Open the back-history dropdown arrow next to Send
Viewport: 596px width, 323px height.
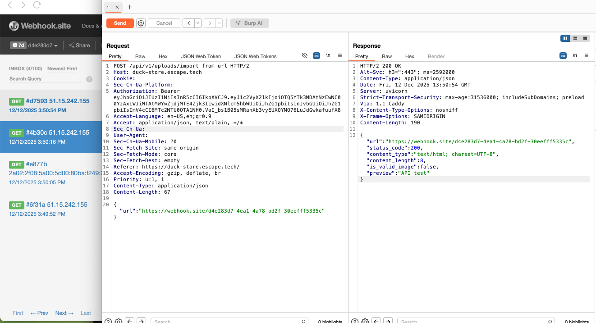tap(197, 23)
